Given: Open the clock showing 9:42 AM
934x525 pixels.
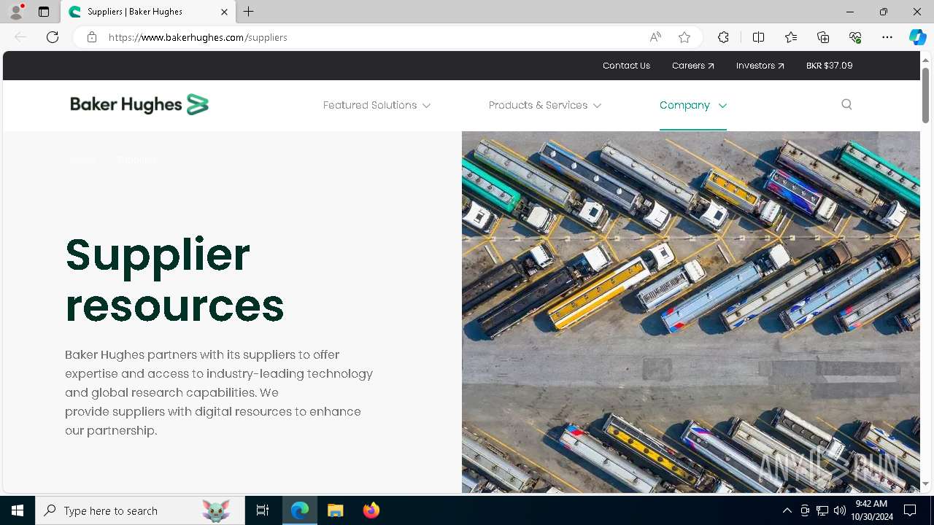Looking at the screenshot, I should 871,510.
